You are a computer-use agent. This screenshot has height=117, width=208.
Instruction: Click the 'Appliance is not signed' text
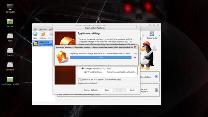point(87,83)
